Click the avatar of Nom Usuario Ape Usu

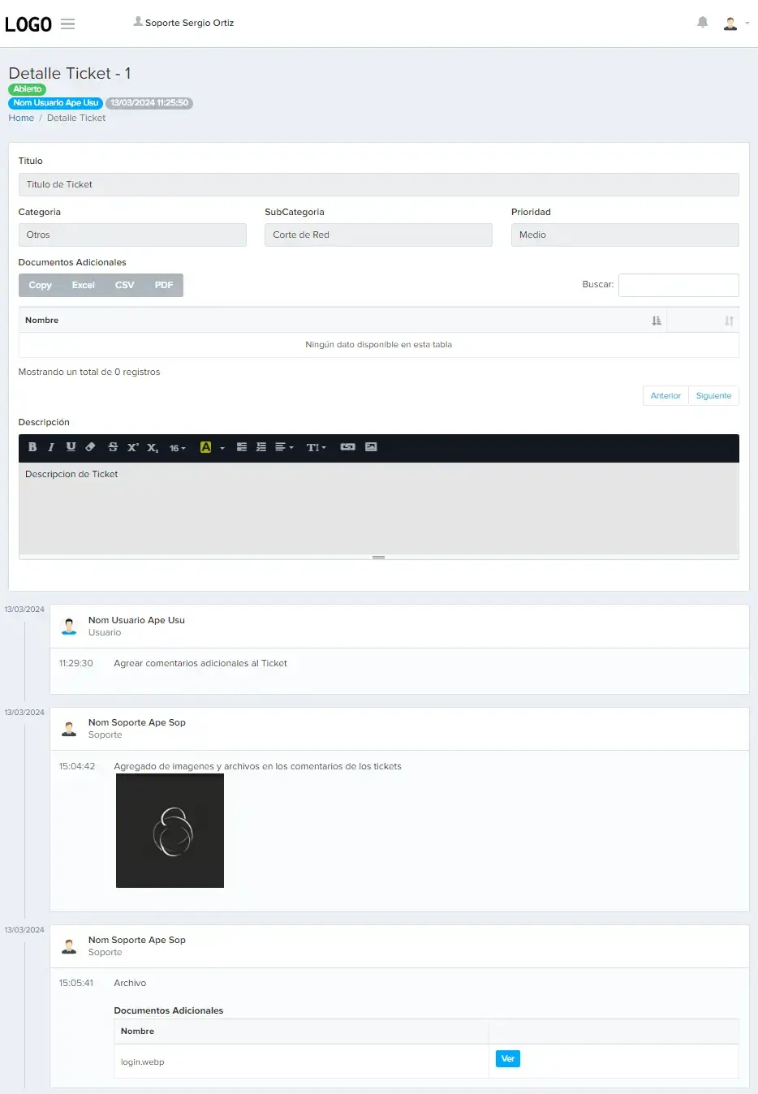(70, 626)
